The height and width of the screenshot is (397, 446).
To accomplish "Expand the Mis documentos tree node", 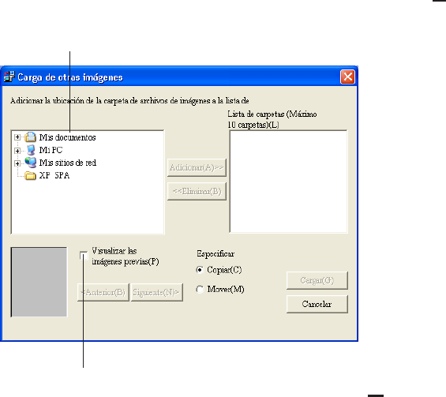I will pos(17,137).
